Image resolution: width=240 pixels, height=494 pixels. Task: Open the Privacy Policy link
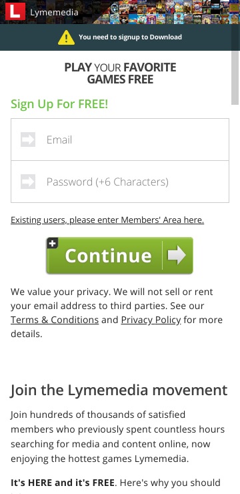[x=151, y=320]
